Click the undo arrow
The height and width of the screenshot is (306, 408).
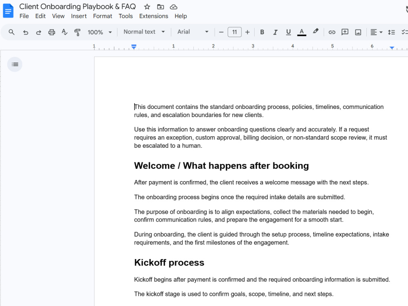pyautogui.click(x=25, y=32)
